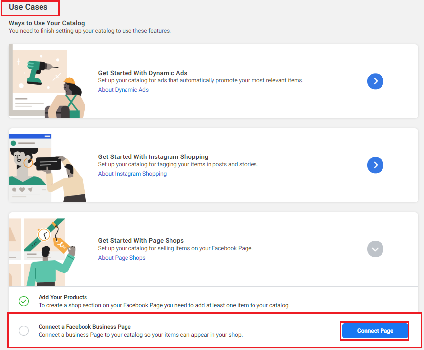Click the Page Shops watch illustration
This screenshot has width=424, height=350.
(x=42, y=252)
